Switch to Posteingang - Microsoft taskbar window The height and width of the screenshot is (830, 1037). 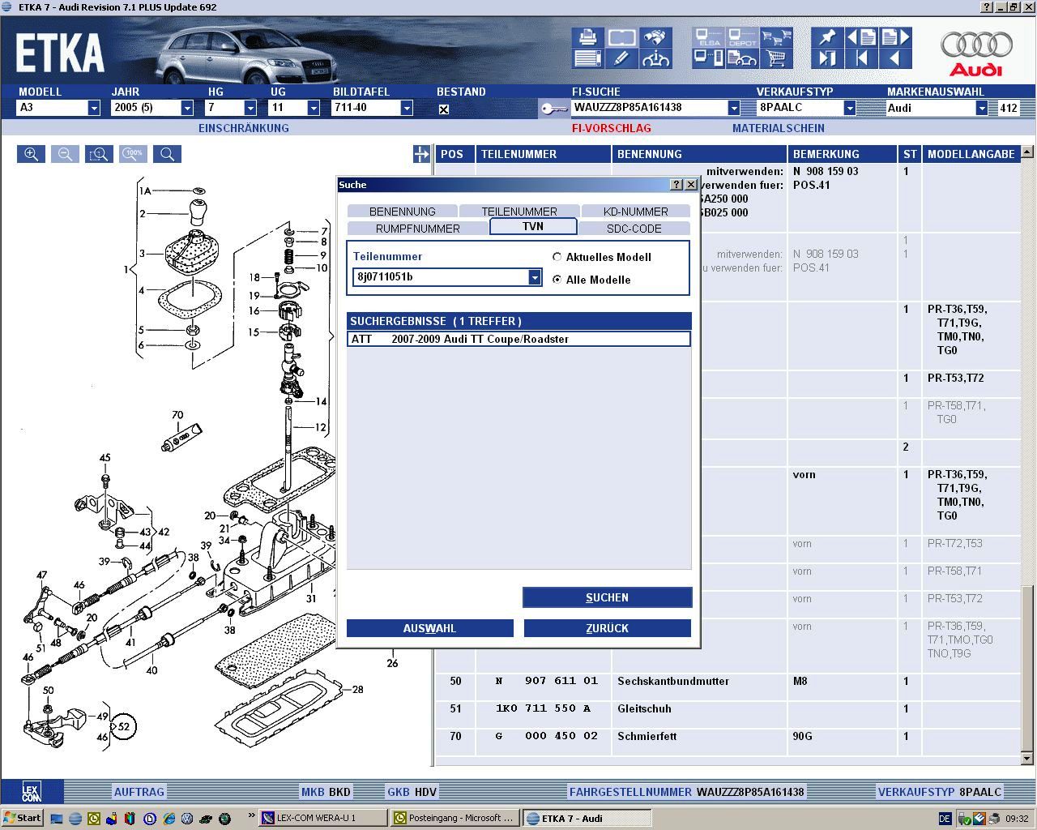(454, 818)
